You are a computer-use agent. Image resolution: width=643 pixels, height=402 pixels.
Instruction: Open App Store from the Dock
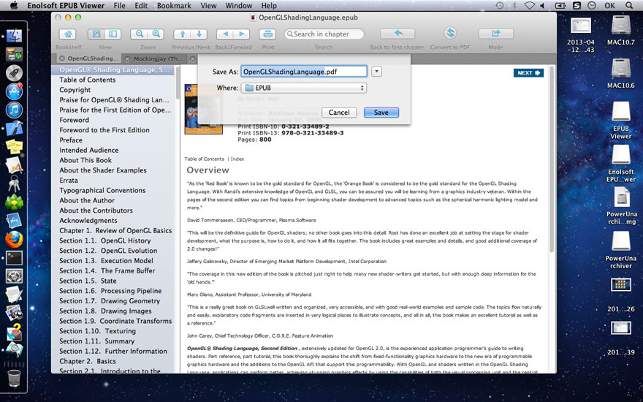pos(14,91)
